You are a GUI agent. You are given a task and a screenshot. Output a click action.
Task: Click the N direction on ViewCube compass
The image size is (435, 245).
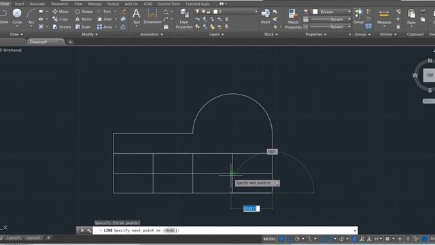[x=430, y=61]
